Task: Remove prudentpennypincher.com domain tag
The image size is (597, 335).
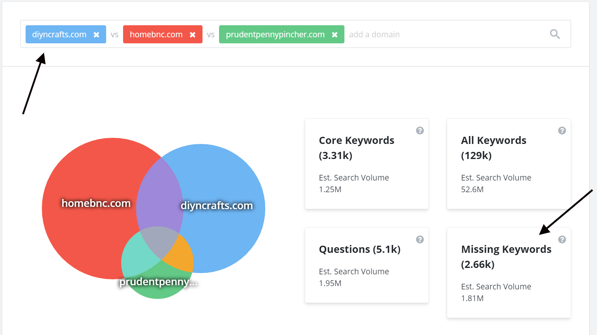Action: click(334, 35)
